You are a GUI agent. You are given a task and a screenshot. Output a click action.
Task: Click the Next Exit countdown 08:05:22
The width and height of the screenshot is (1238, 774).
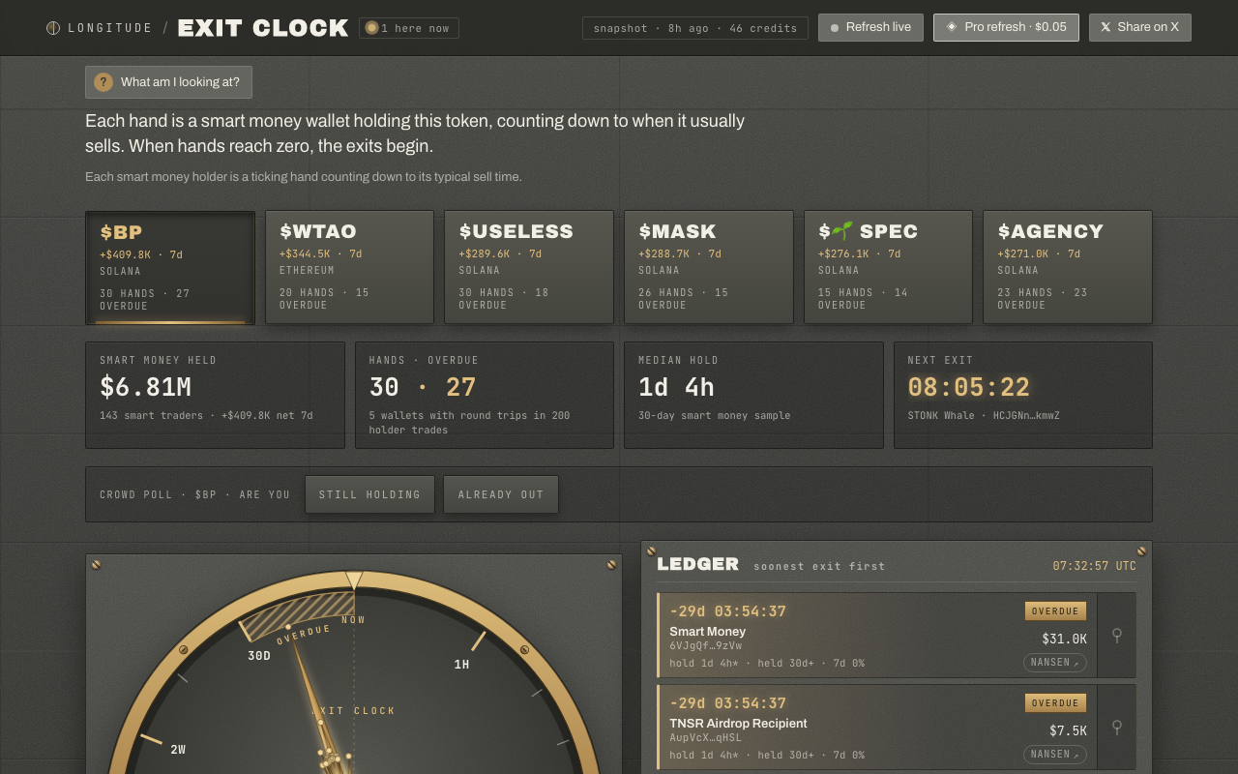969,388
